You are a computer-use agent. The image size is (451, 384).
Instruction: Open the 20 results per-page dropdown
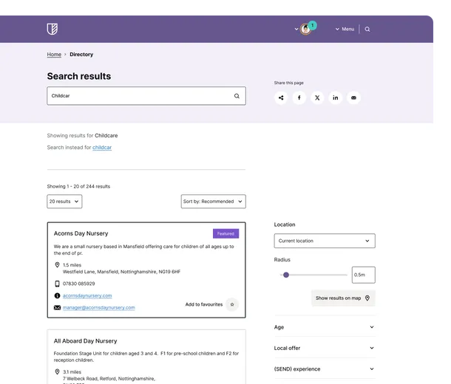pos(64,202)
